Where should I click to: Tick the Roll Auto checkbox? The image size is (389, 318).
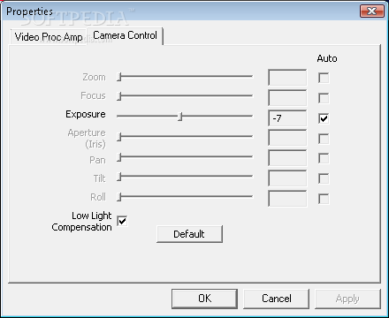(x=324, y=199)
